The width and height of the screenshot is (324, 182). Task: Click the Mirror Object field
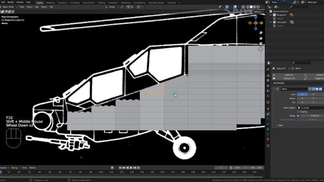310,108
